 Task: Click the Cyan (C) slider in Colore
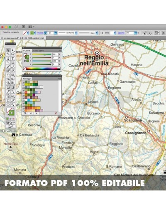[x=41, y=54]
